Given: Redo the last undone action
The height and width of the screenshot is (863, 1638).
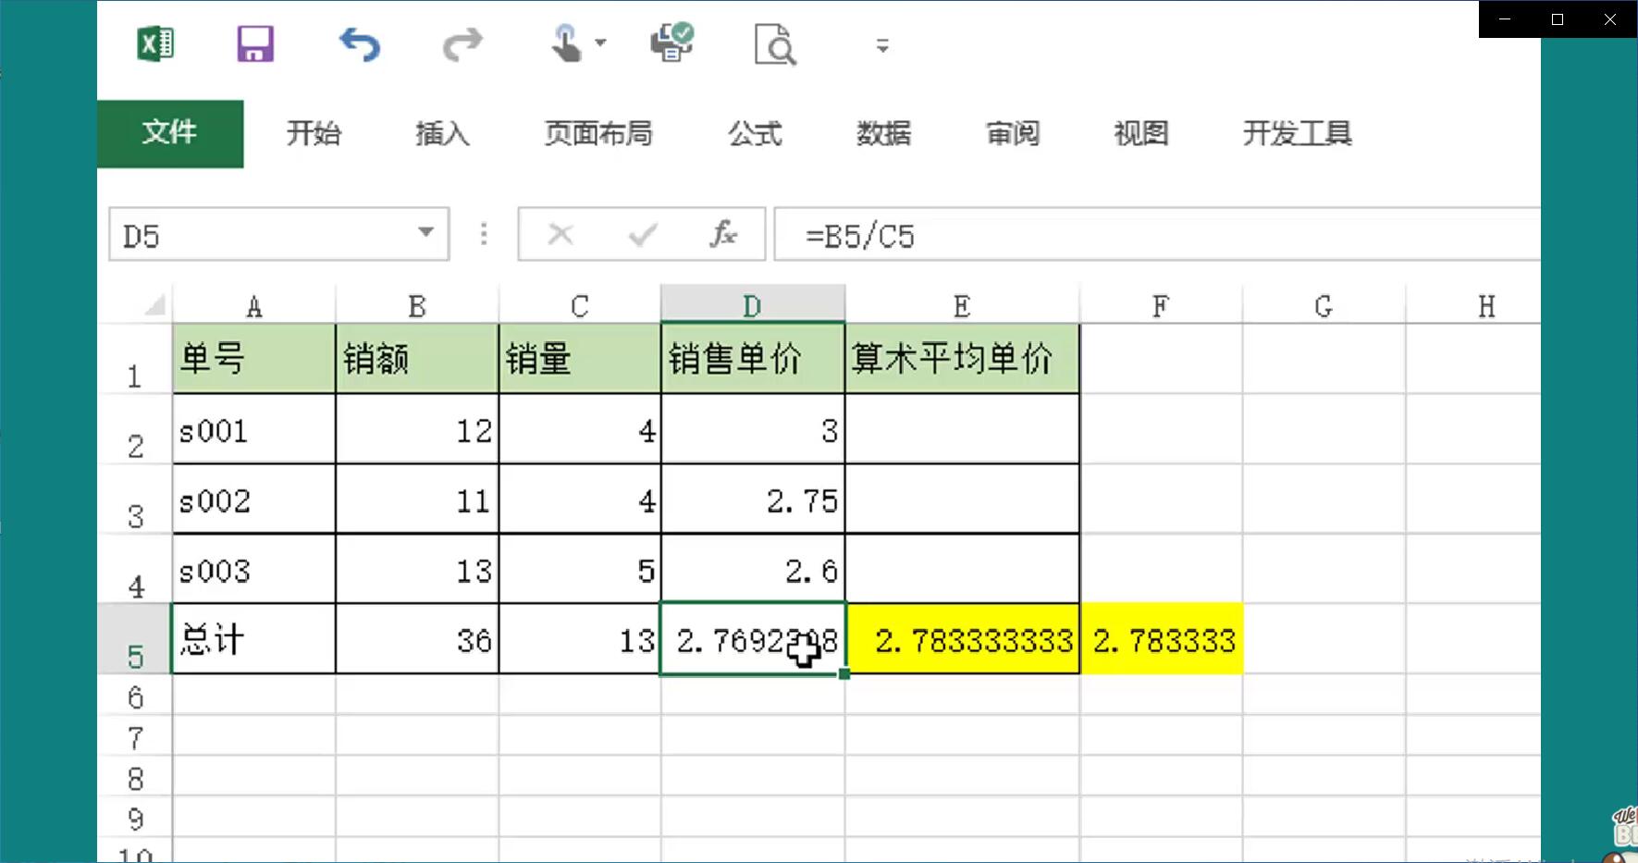Looking at the screenshot, I should tap(462, 44).
